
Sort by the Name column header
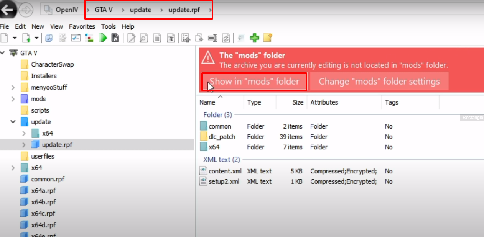[221, 102]
